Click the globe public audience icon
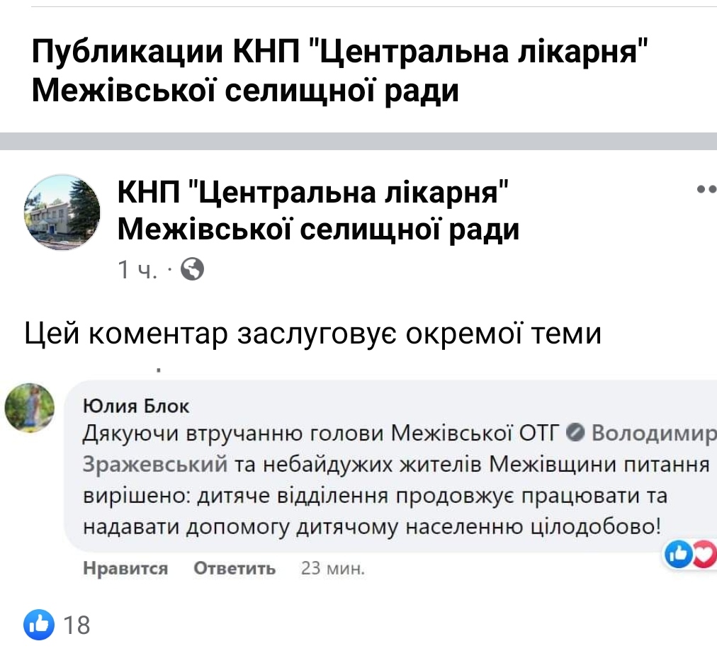This screenshot has height=663, width=717. 193,269
